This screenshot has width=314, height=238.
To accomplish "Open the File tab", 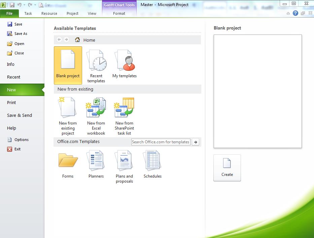I will pos(9,13).
